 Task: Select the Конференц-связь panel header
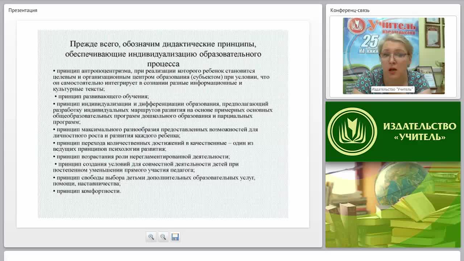tap(350, 10)
